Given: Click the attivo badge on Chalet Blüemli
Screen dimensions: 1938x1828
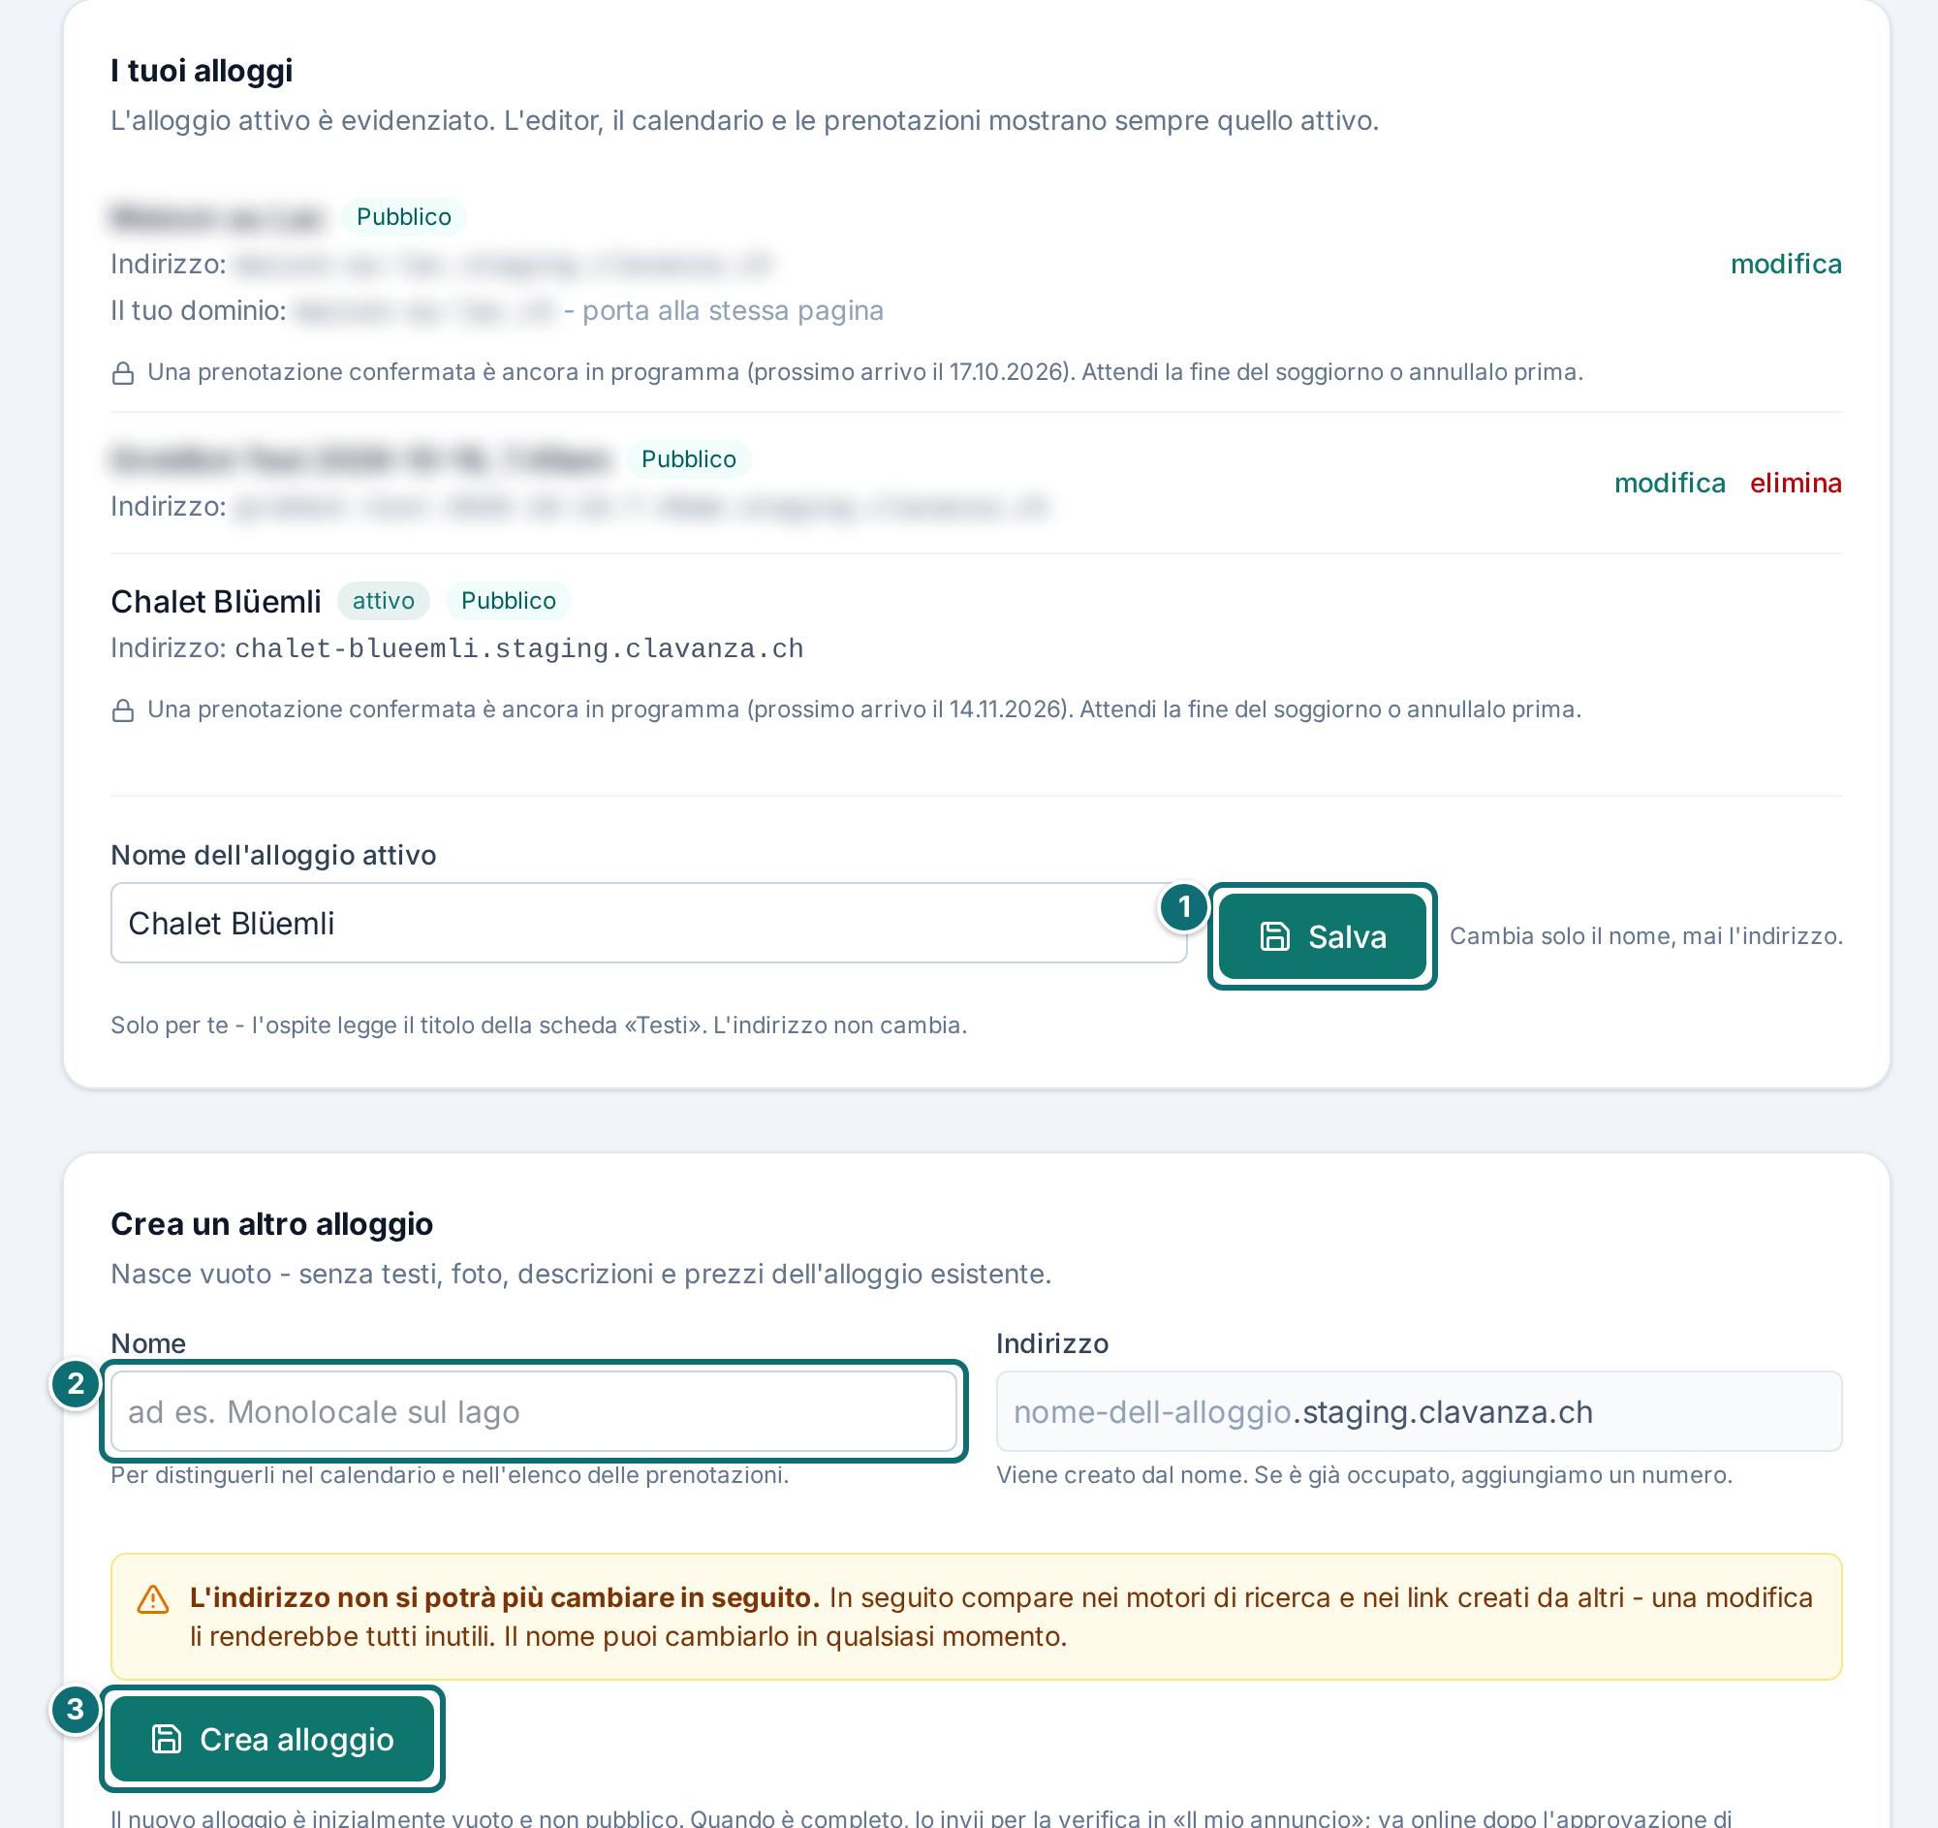Looking at the screenshot, I should [x=383, y=601].
